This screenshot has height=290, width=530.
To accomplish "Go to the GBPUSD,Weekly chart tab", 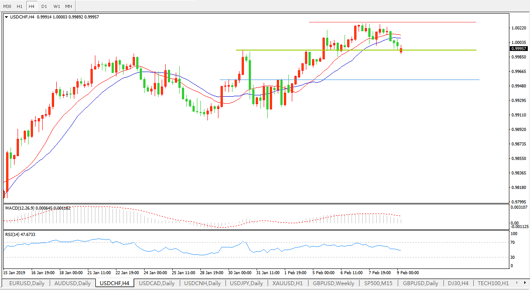I will tap(334, 283).
